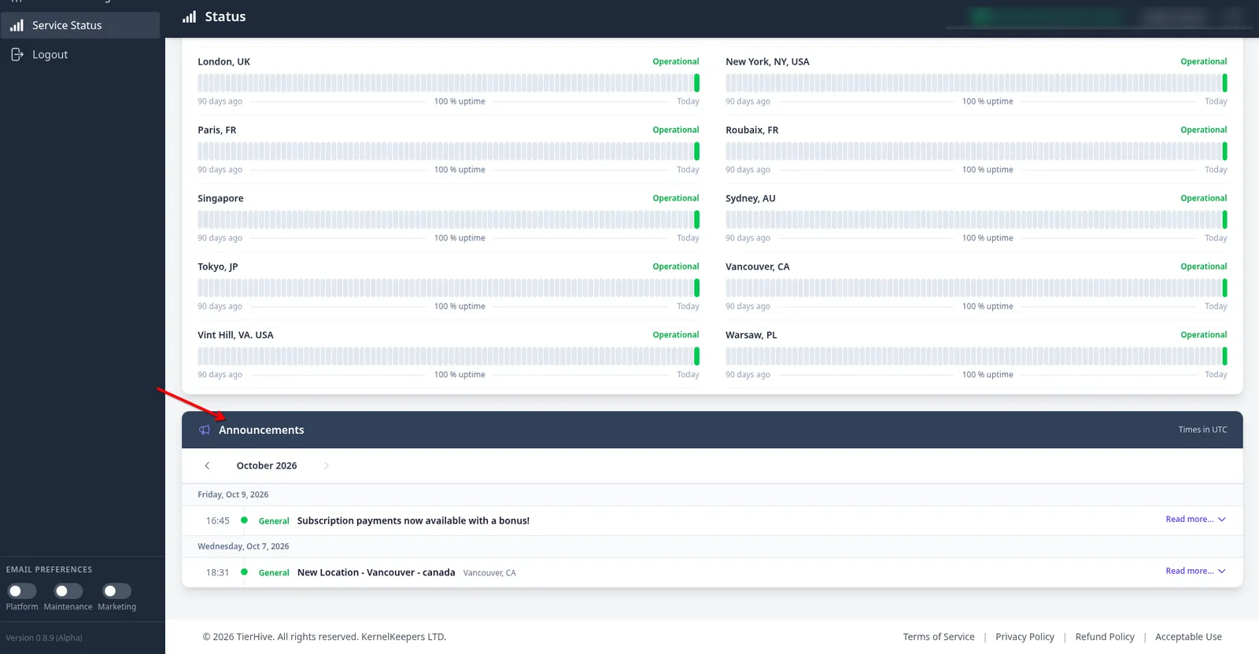1259x654 pixels.
Task: Click the Times in UTC label
Action: [x=1202, y=430]
